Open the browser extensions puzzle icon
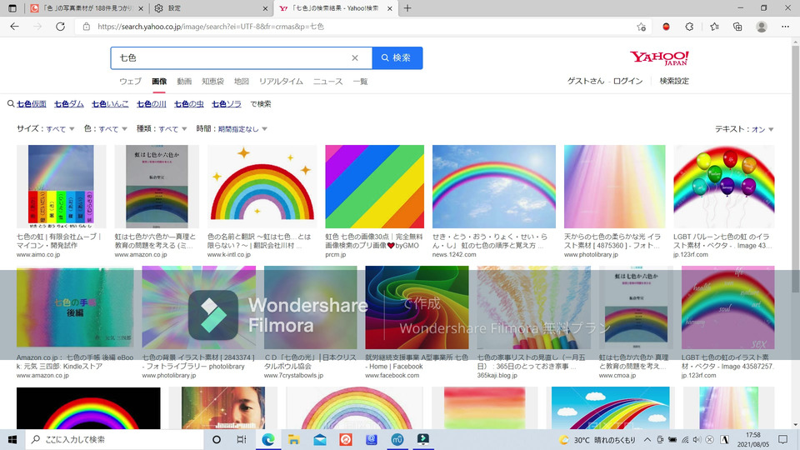The width and height of the screenshot is (800, 450). (x=689, y=27)
